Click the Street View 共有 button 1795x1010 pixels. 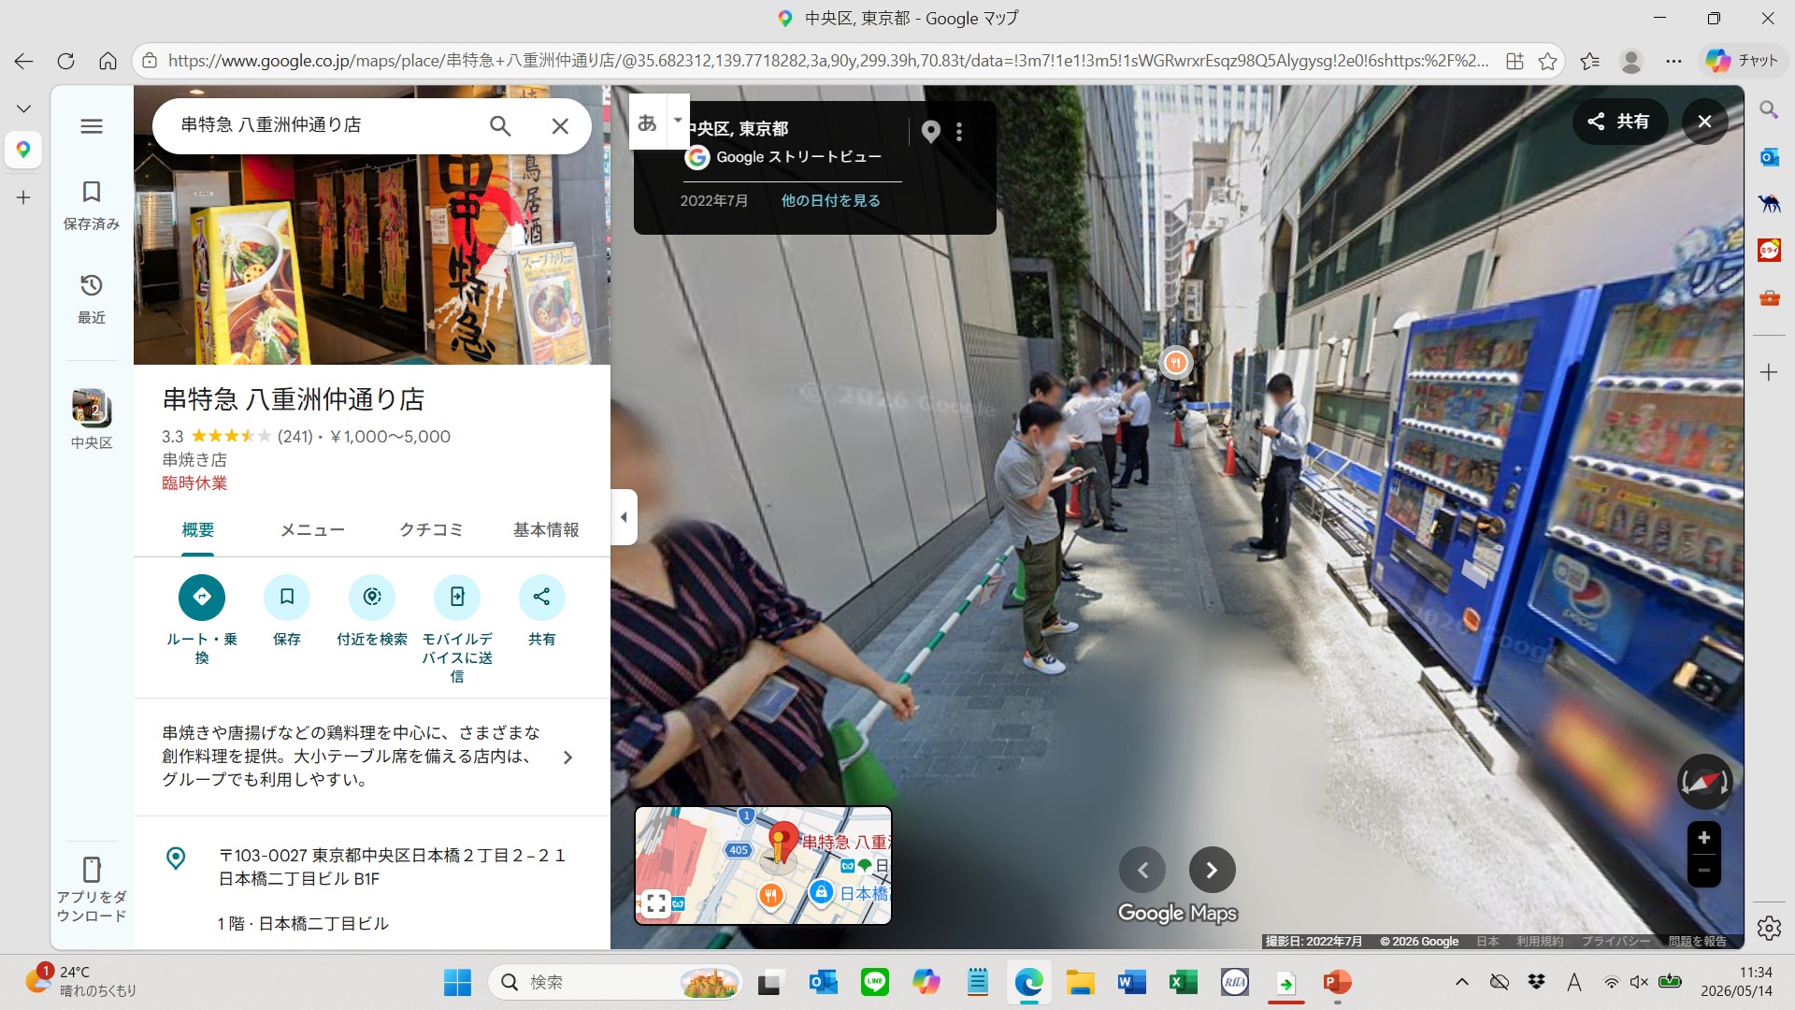1618,122
